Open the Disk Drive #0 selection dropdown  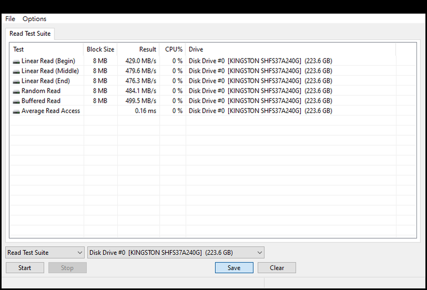(x=176, y=253)
